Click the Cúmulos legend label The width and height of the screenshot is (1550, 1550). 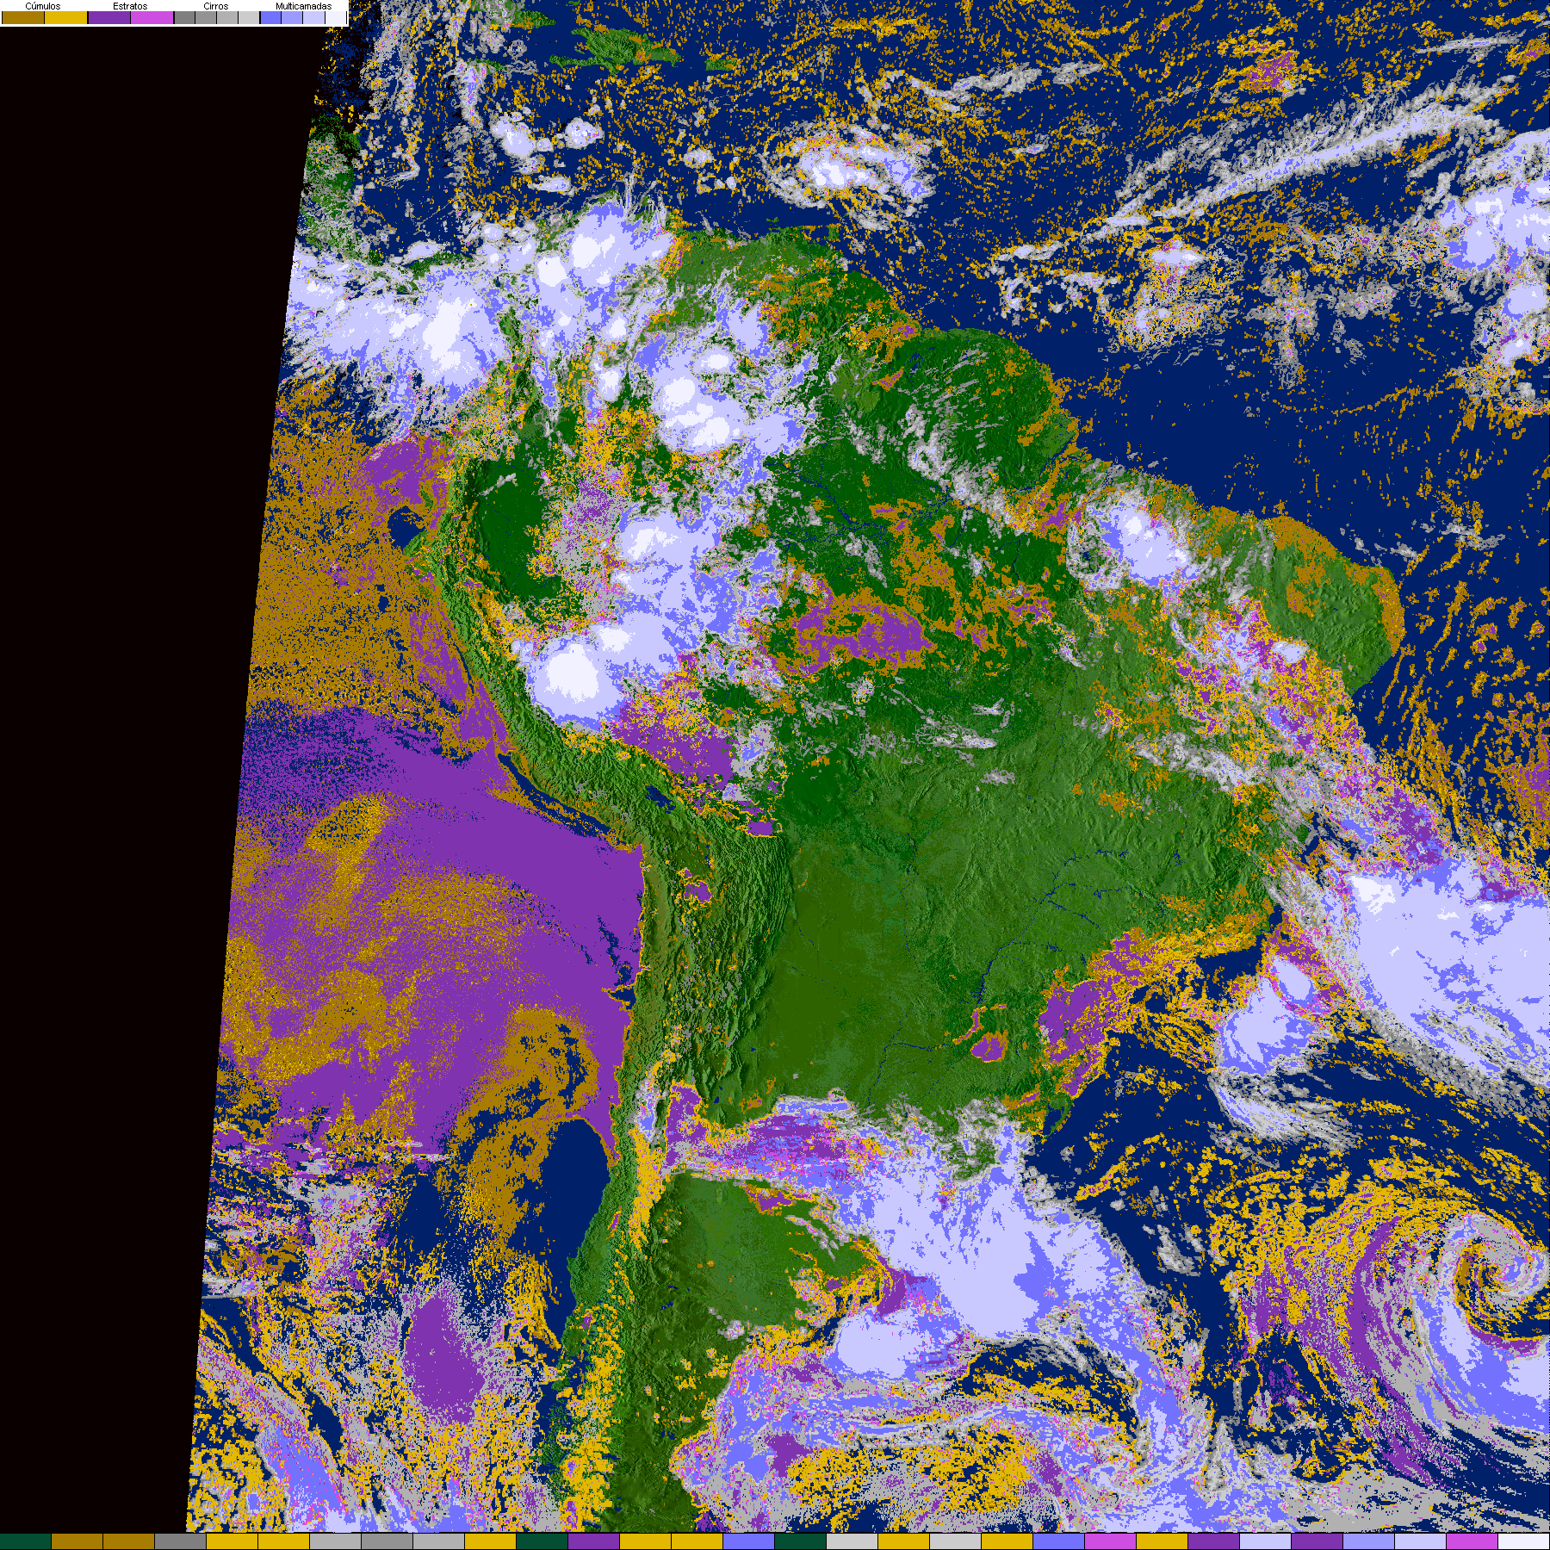click(x=43, y=6)
